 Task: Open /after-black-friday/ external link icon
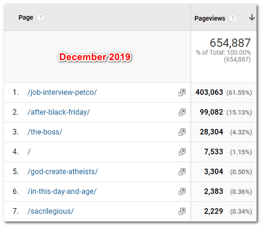(x=182, y=112)
